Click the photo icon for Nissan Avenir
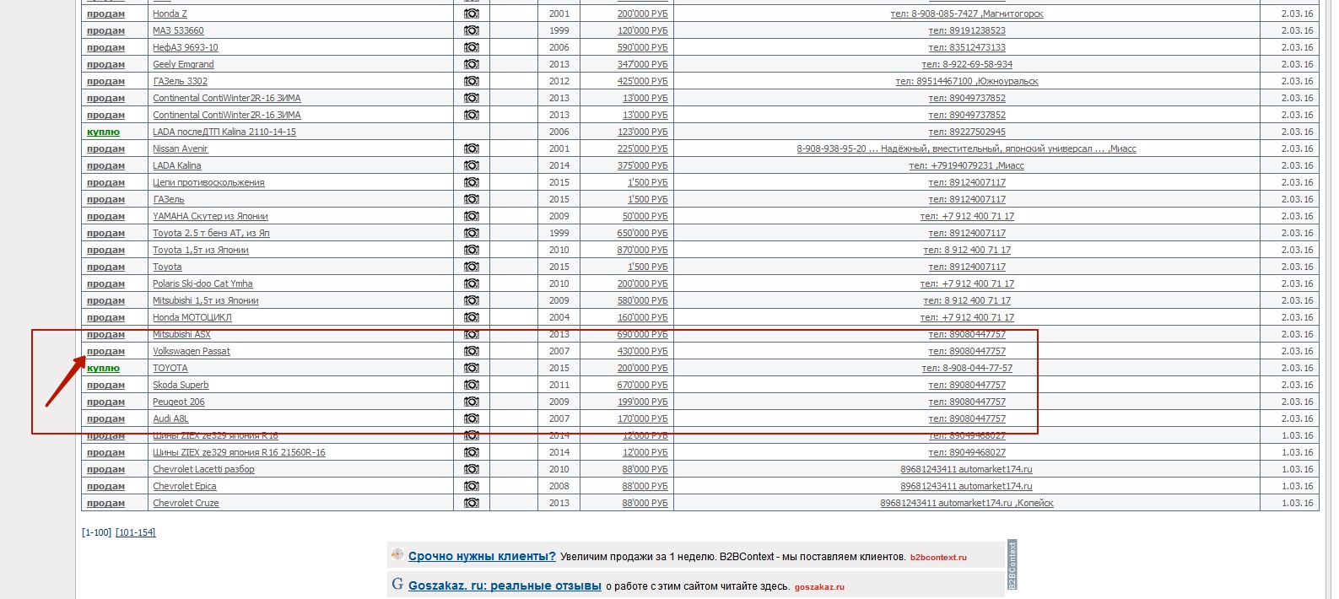This screenshot has width=1339, height=599. [472, 148]
